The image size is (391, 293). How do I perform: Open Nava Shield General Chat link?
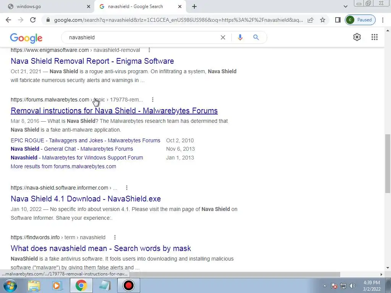pos(72,149)
